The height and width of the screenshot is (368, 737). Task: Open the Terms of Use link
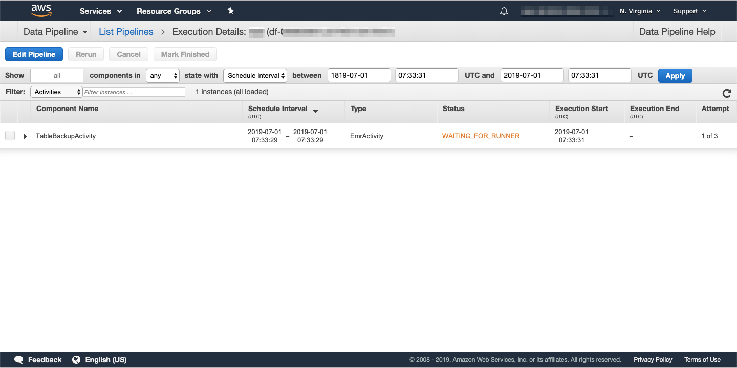click(x=702, y=360)
